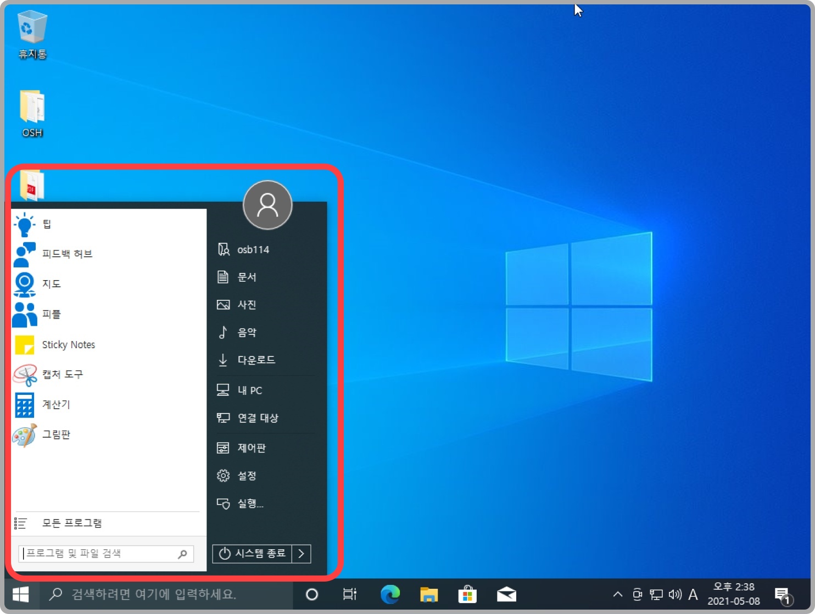Select the 휴지통 recycle bin icon

pos(32,34)
